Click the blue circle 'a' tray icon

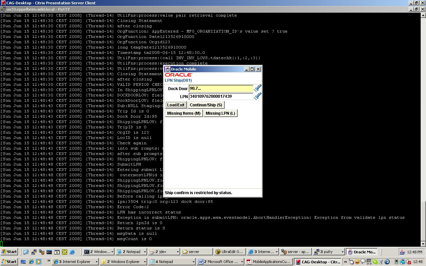pos(387,262)
